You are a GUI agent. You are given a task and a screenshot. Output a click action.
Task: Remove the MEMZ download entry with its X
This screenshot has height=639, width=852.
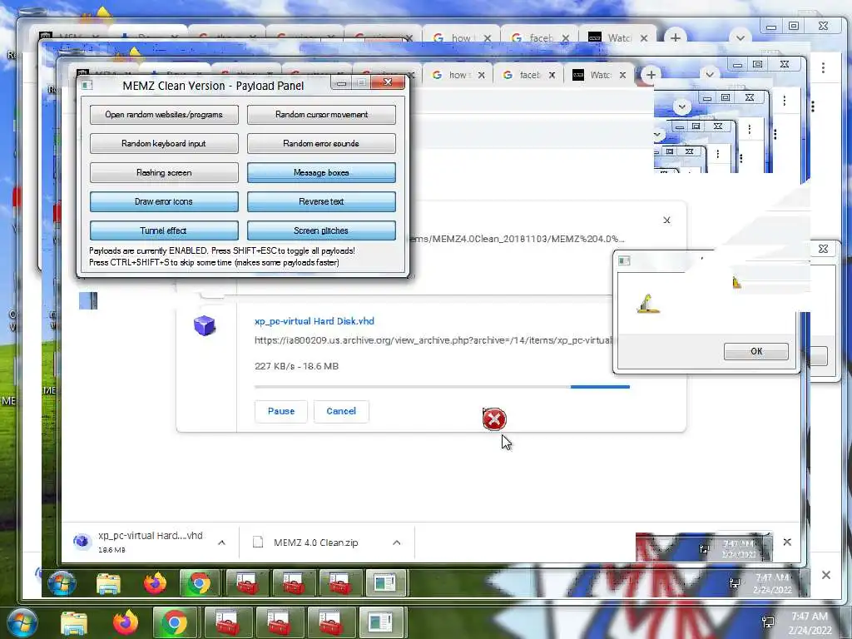[x=666, y=220]
